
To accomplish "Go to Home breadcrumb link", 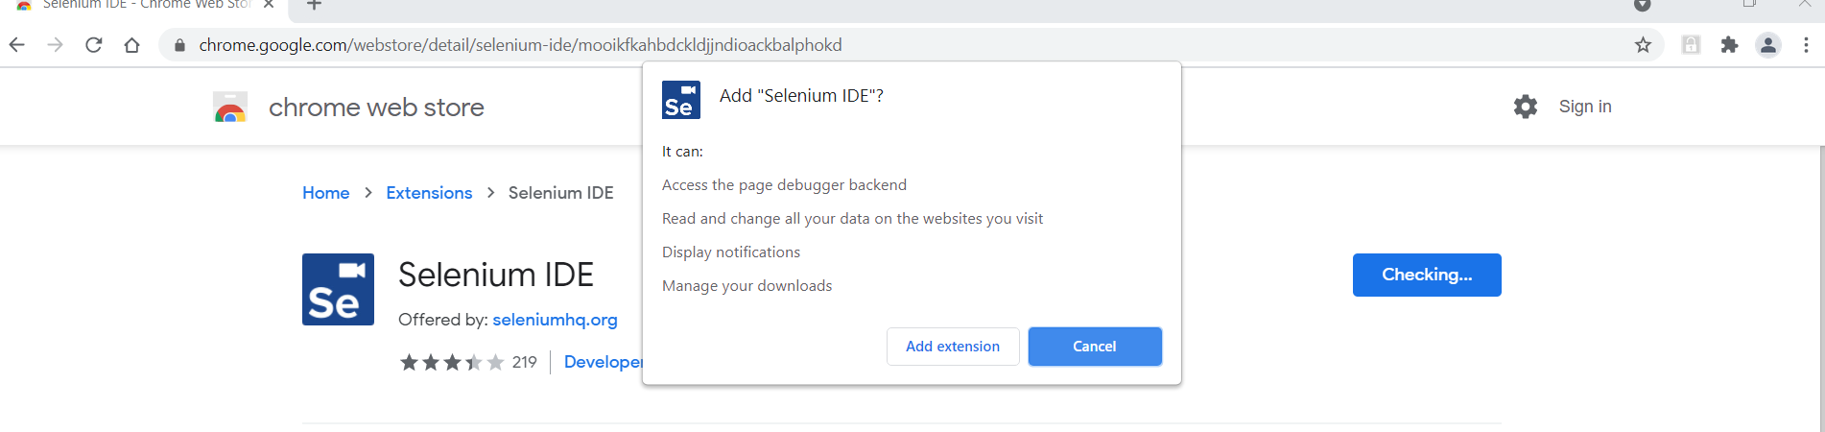I will 325,193.
